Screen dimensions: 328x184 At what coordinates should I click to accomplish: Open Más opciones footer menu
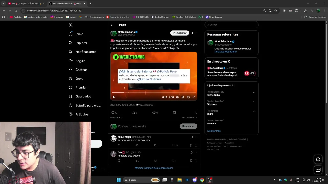pos(236,146)
